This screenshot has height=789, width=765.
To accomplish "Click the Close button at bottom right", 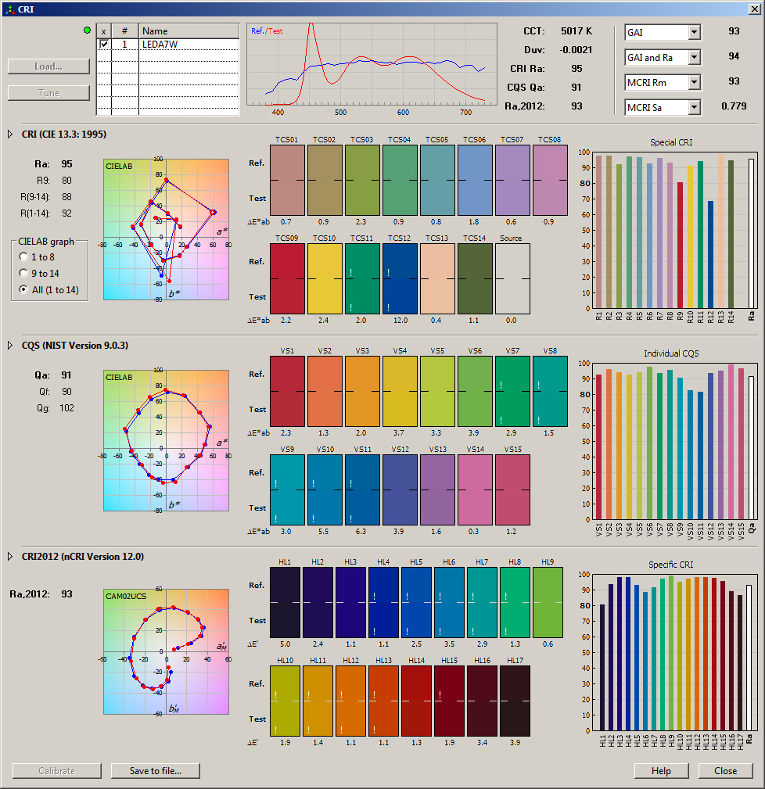I will pyautogui.click(x=725, y=771).
